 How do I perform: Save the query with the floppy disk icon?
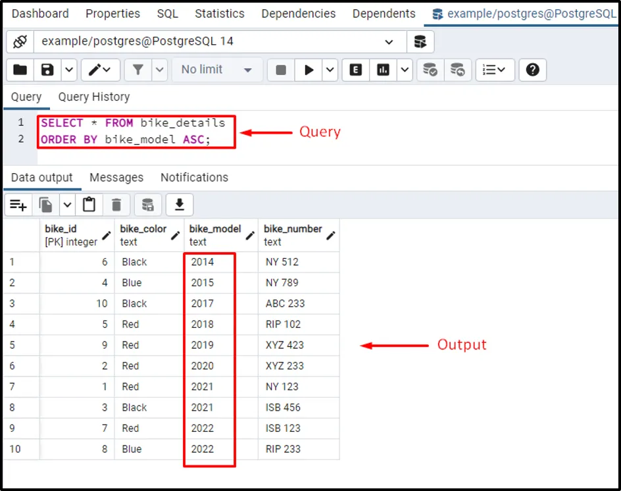47,70
